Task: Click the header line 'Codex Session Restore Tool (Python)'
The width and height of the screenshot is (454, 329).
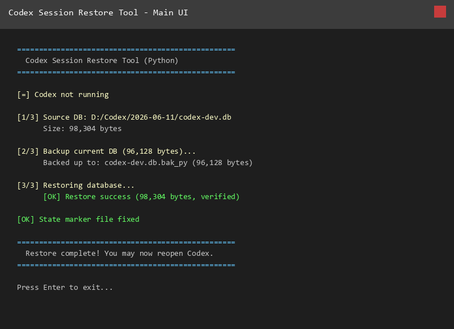Action: pos(102,61)
